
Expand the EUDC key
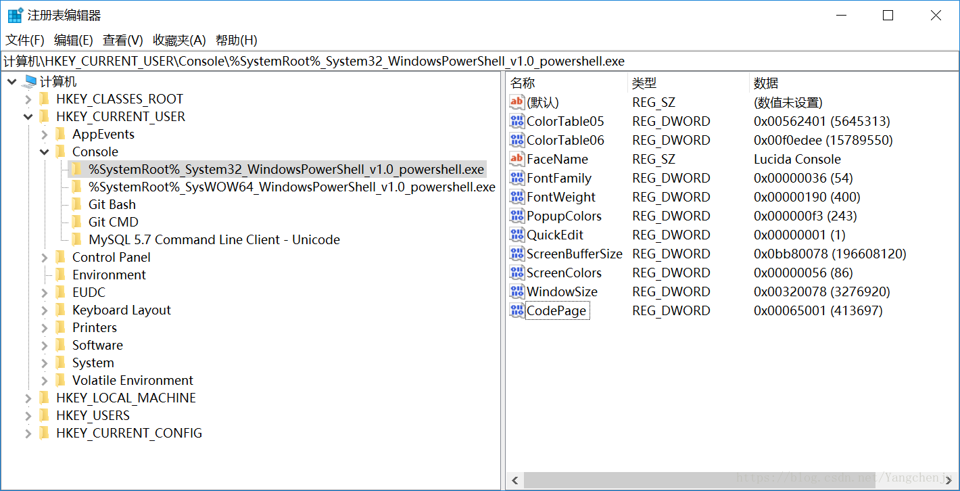click(44, 292)
